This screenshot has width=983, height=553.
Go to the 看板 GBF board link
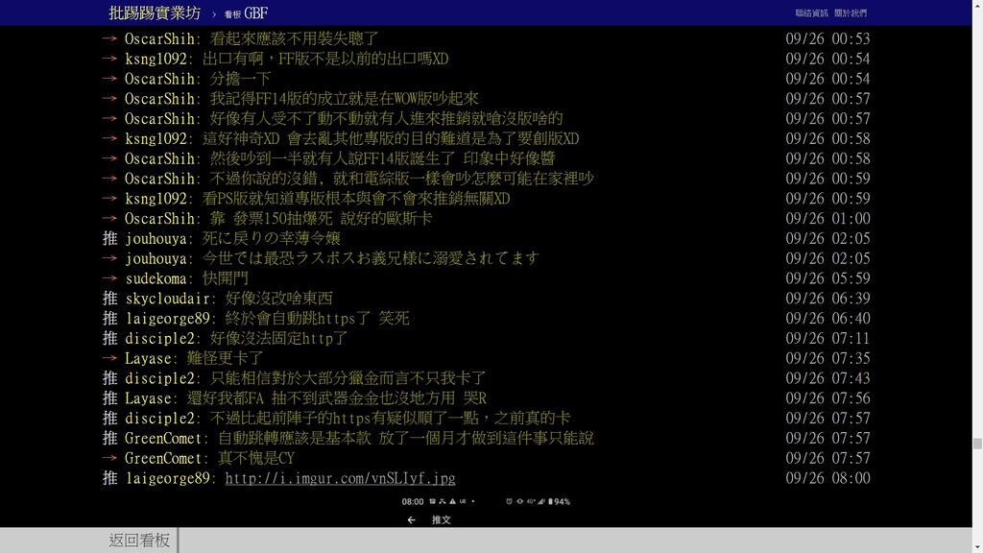(246, 13)
